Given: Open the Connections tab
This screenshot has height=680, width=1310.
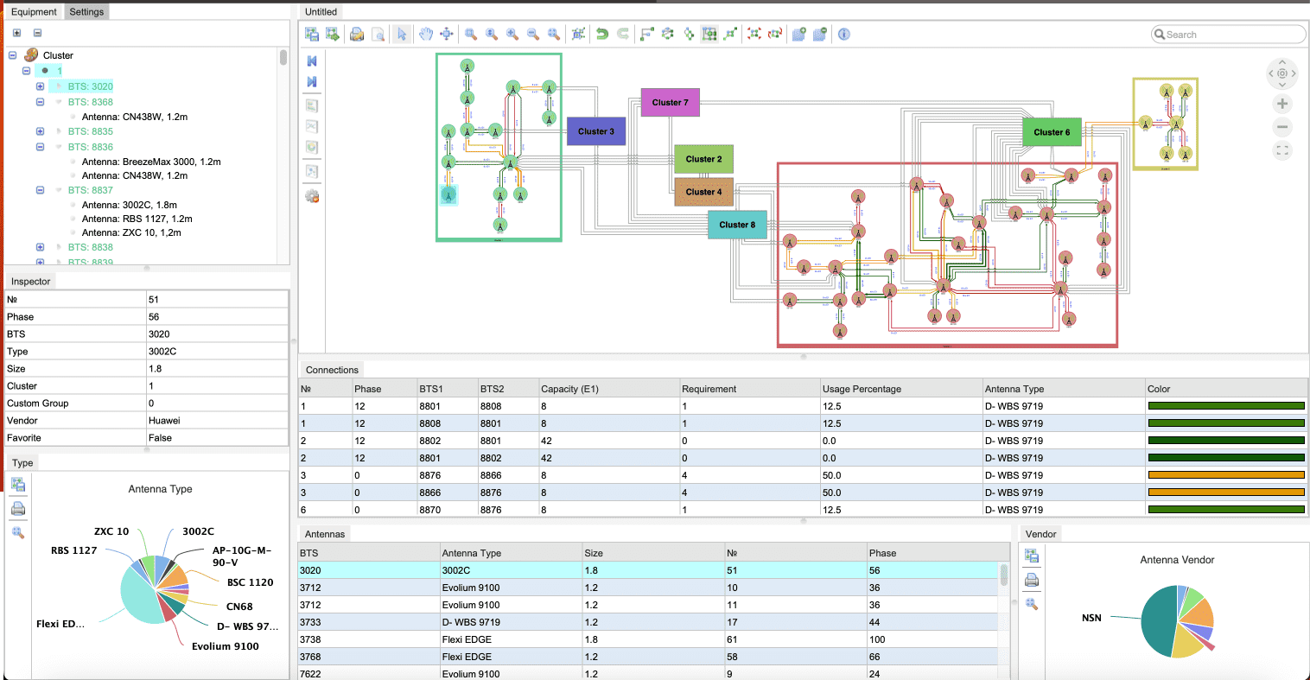Looking at the screenshot, I should [331, 370].
